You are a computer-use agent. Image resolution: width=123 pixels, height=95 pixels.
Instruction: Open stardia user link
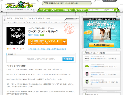(93, 59)
